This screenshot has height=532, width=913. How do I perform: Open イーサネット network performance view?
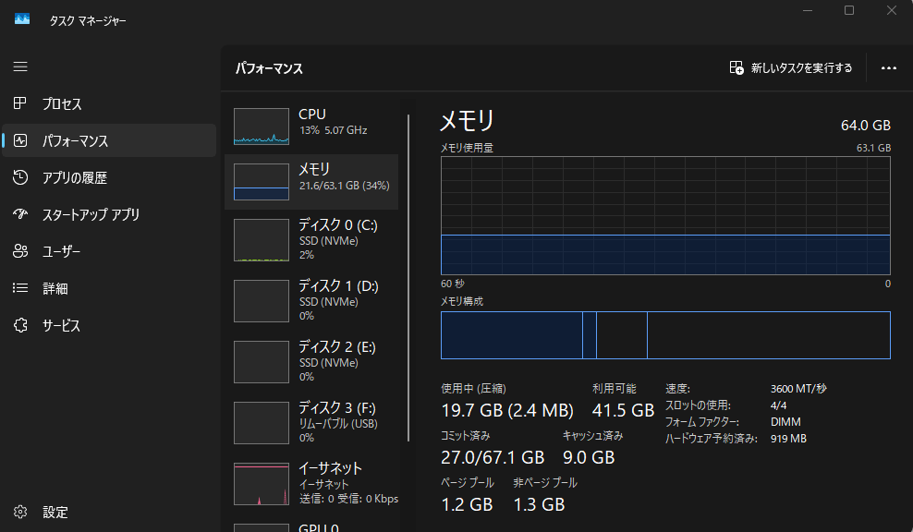[312, 483]
